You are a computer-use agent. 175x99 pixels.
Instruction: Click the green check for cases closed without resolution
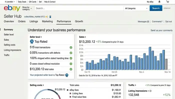click(71, 64)
